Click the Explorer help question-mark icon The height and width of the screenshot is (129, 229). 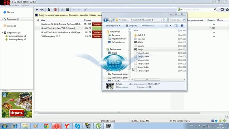click(x=182, y=25)
